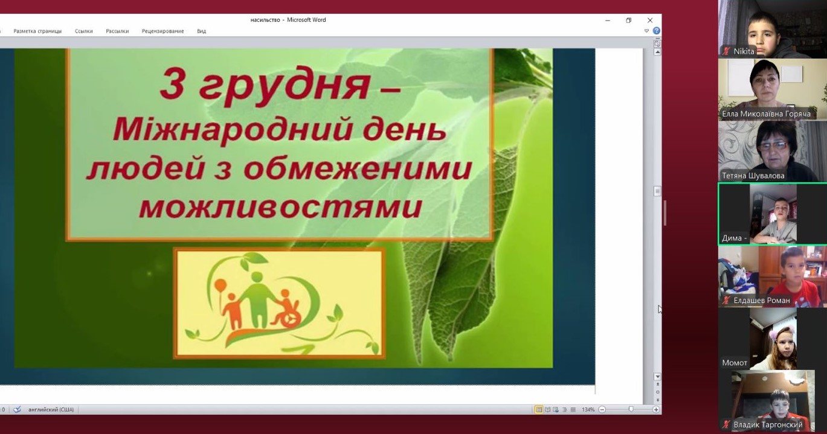Open the Рассылки ribbon tab
827x434 pixels.
click(117, 31)
